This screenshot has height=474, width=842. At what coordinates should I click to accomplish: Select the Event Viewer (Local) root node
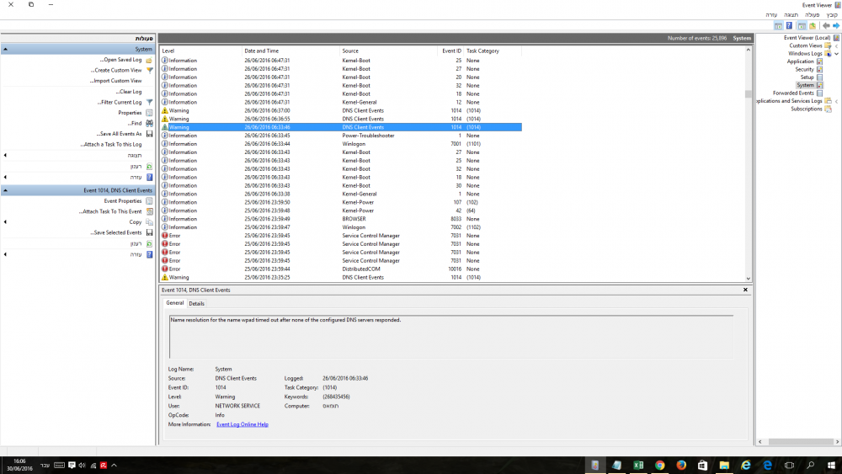coord(807,38)
